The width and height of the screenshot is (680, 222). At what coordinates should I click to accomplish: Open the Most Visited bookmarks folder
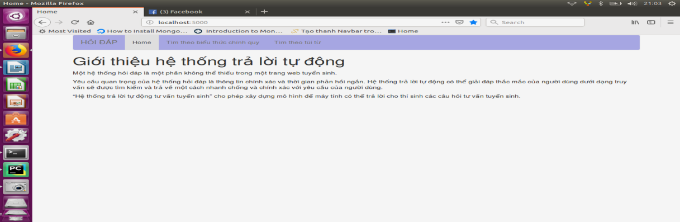65,31
